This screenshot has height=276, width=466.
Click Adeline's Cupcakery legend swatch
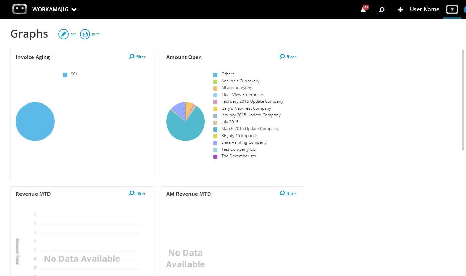(215, 81)
